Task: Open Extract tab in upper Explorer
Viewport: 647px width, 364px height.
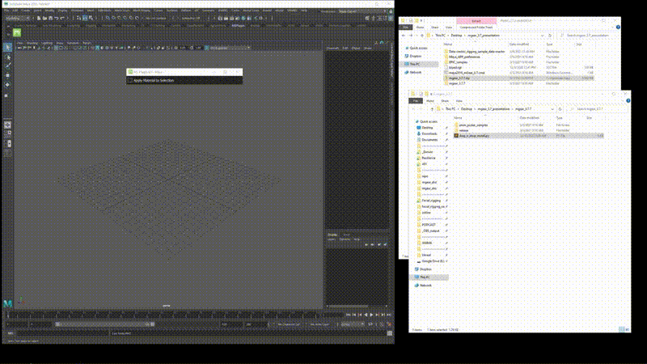Action: (476, 21)
